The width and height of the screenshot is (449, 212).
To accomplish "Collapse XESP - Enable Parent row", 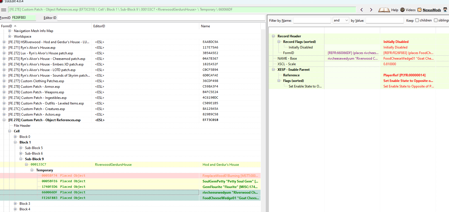I will pos(273,70).
